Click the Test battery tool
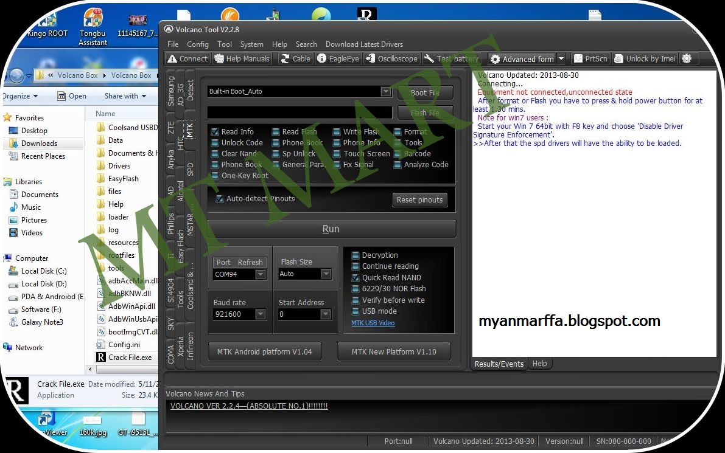Viewport: 725px width, 453px height. tap(451, 58)
